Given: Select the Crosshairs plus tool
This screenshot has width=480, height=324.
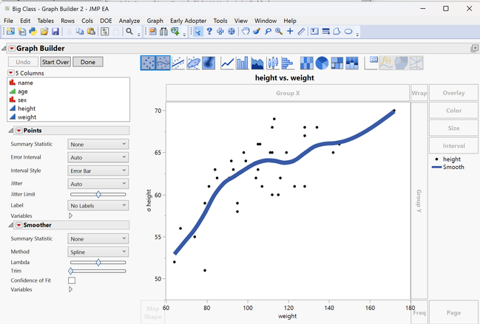Looking at the screenshot, I should tap(290, 31).
